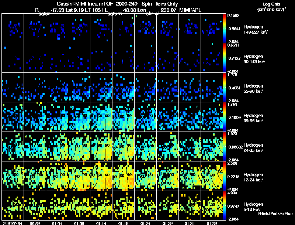Image resolution: width=295 pixels, height=225 pixels.
Task: Select the Hydrogen 24-35 keV label
Action: (253, 148)
